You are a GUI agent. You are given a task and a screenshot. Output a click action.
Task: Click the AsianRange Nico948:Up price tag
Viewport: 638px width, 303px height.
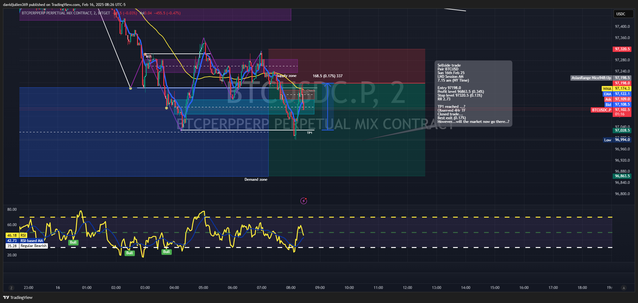point(591,78)
